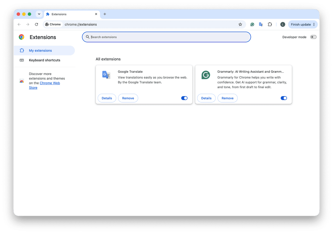This screenshot has width=333, height=234.
Task: Click the Chrome Web Store icon in sidebar
Action: [x=22, y=81]
